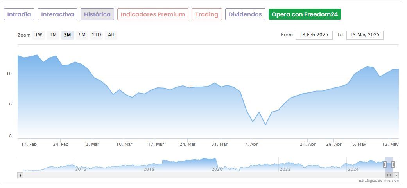Screen dimensions: 407x188
Task: Click the scrollbar thumb grip in navigator
Action: click(x=389, y=175)
